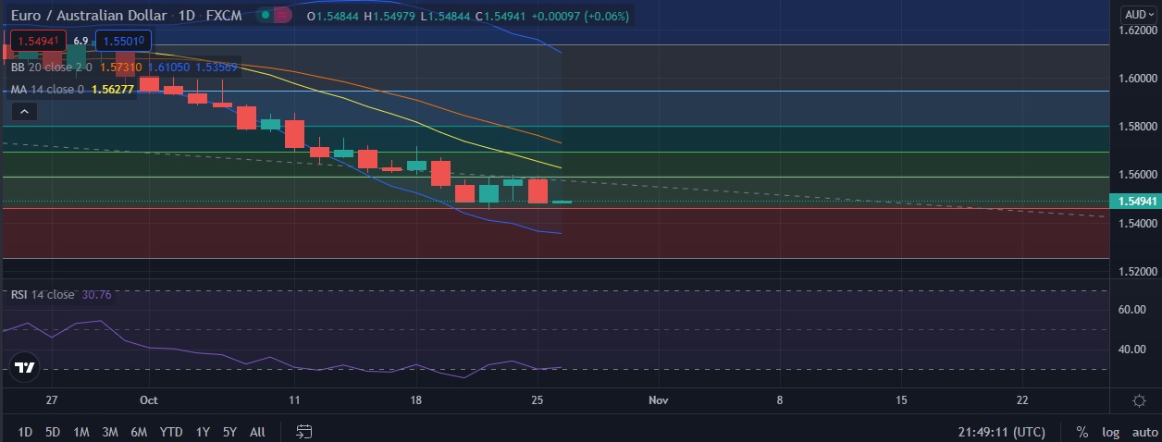Click the 1.62000 price scale label
The width and height of the screenshot is (1162, 442).
coord(1137,31)
